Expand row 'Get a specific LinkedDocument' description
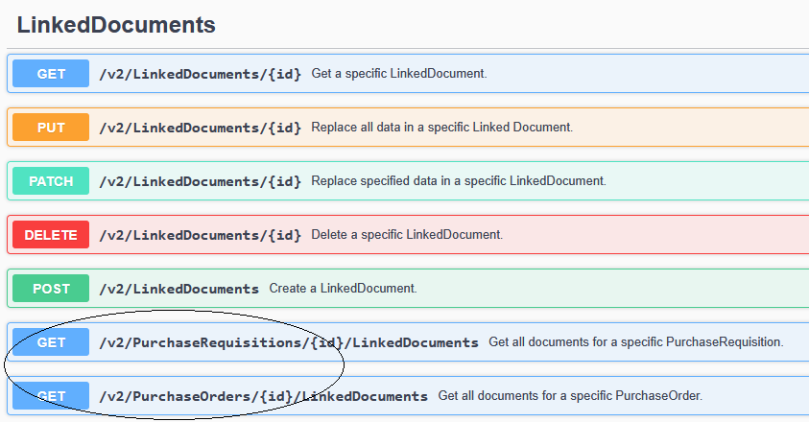The image size is (809, 422). tap(399, 74)
